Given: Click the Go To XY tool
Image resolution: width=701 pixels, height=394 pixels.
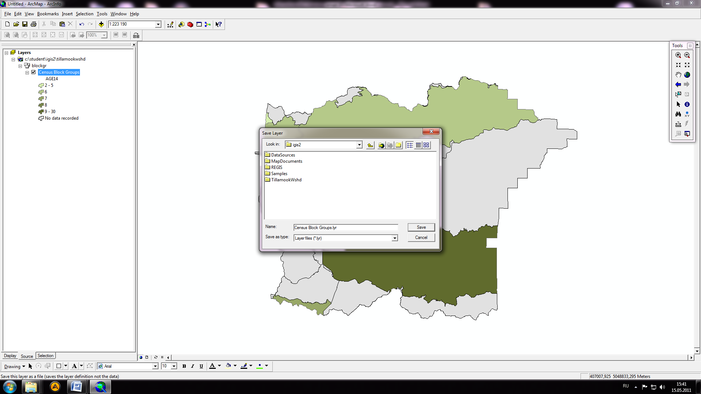Looking at the screenshot, I should tap(687, 114).
